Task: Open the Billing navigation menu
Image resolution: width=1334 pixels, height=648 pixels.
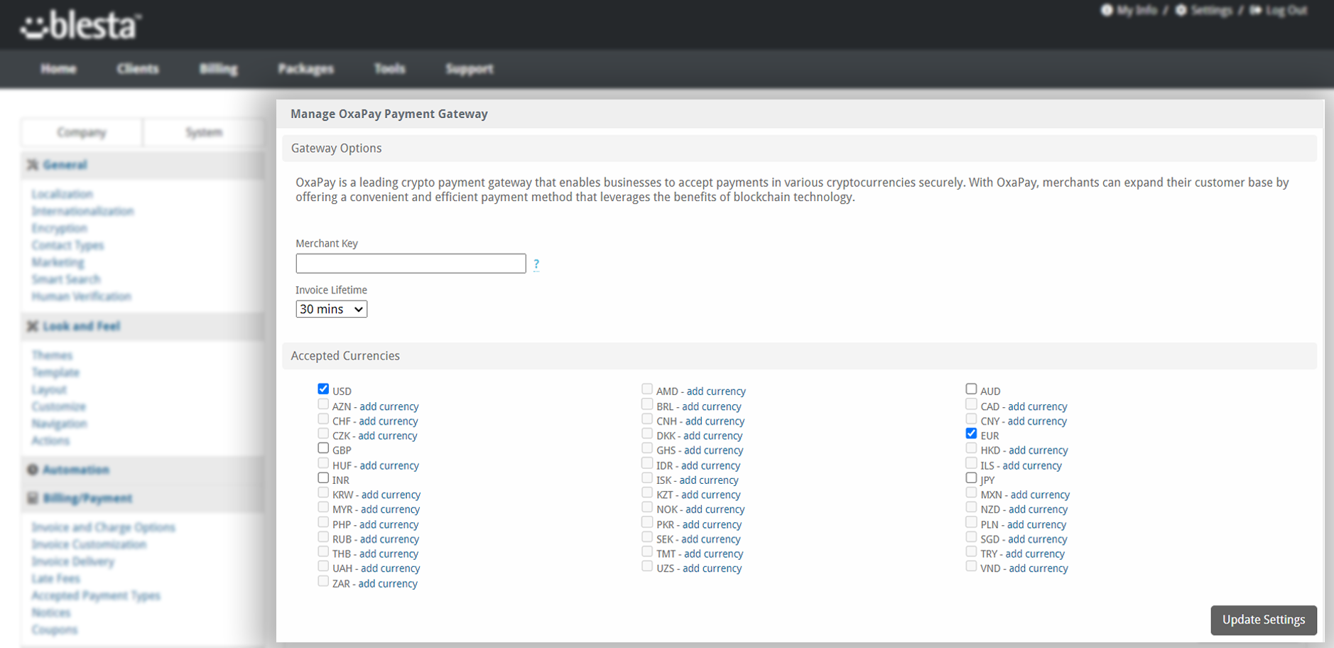Action: pyautogui.click(x=218, y=69)
